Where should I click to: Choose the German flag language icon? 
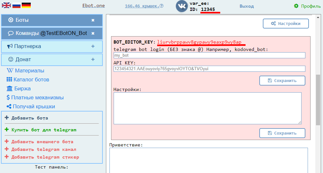coord(26,5)
